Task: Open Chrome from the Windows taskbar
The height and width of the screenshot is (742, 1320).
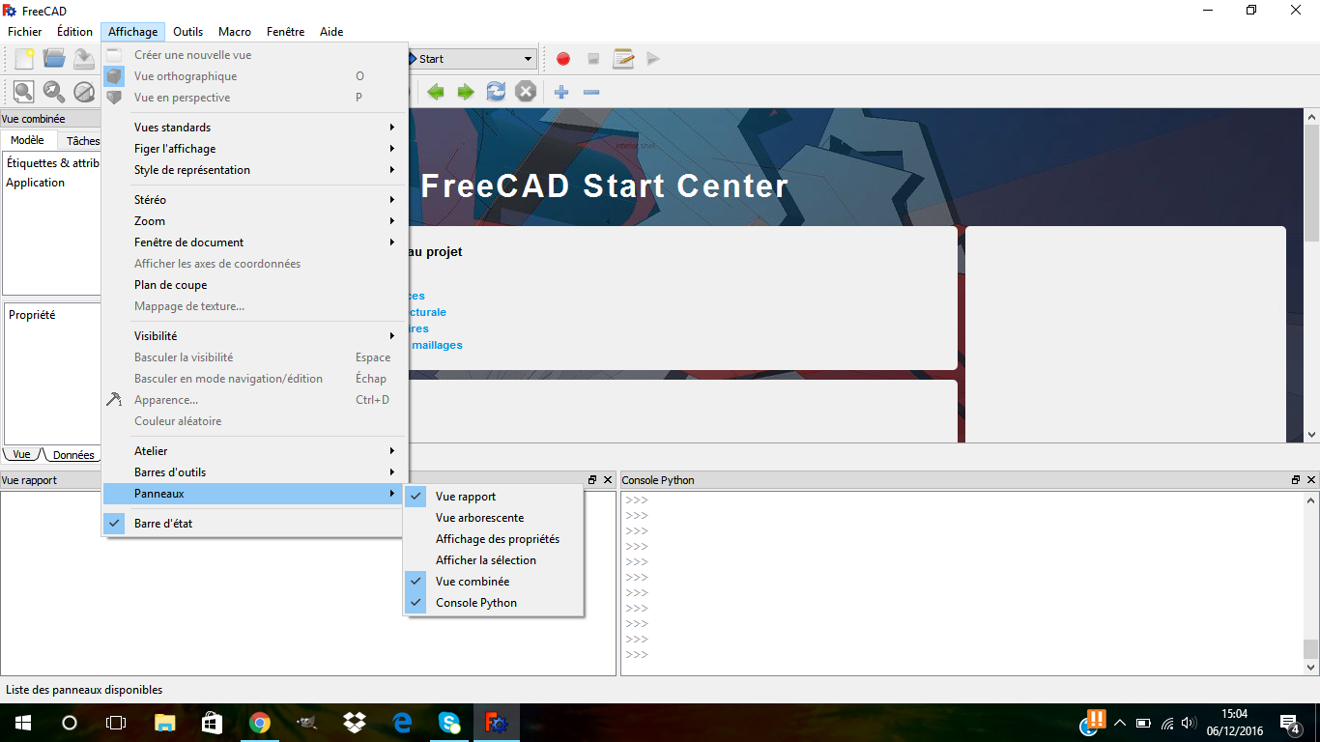Action: coord(259,723)
